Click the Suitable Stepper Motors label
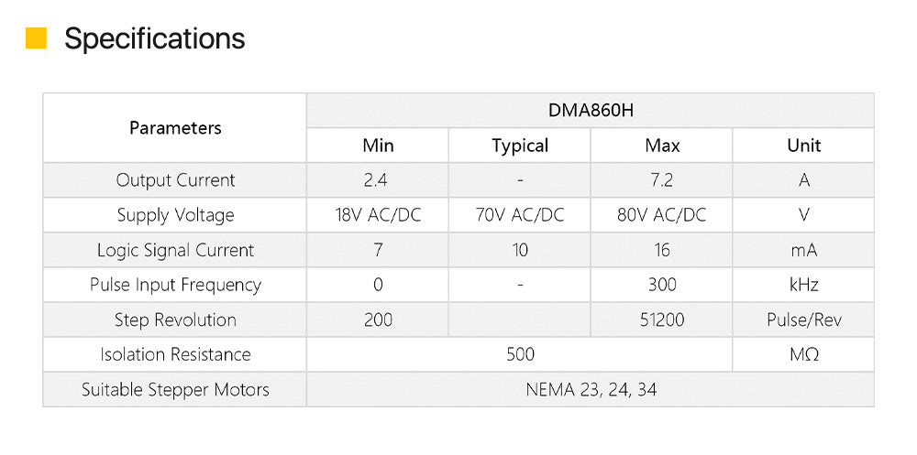The width and height of the screenshot is (917, 455). (x=175, y=389)
